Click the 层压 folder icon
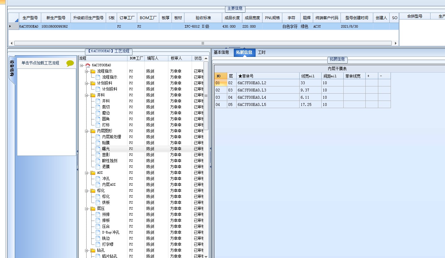The height and width of the screenshot is (258, 445). tap(93, 208)
